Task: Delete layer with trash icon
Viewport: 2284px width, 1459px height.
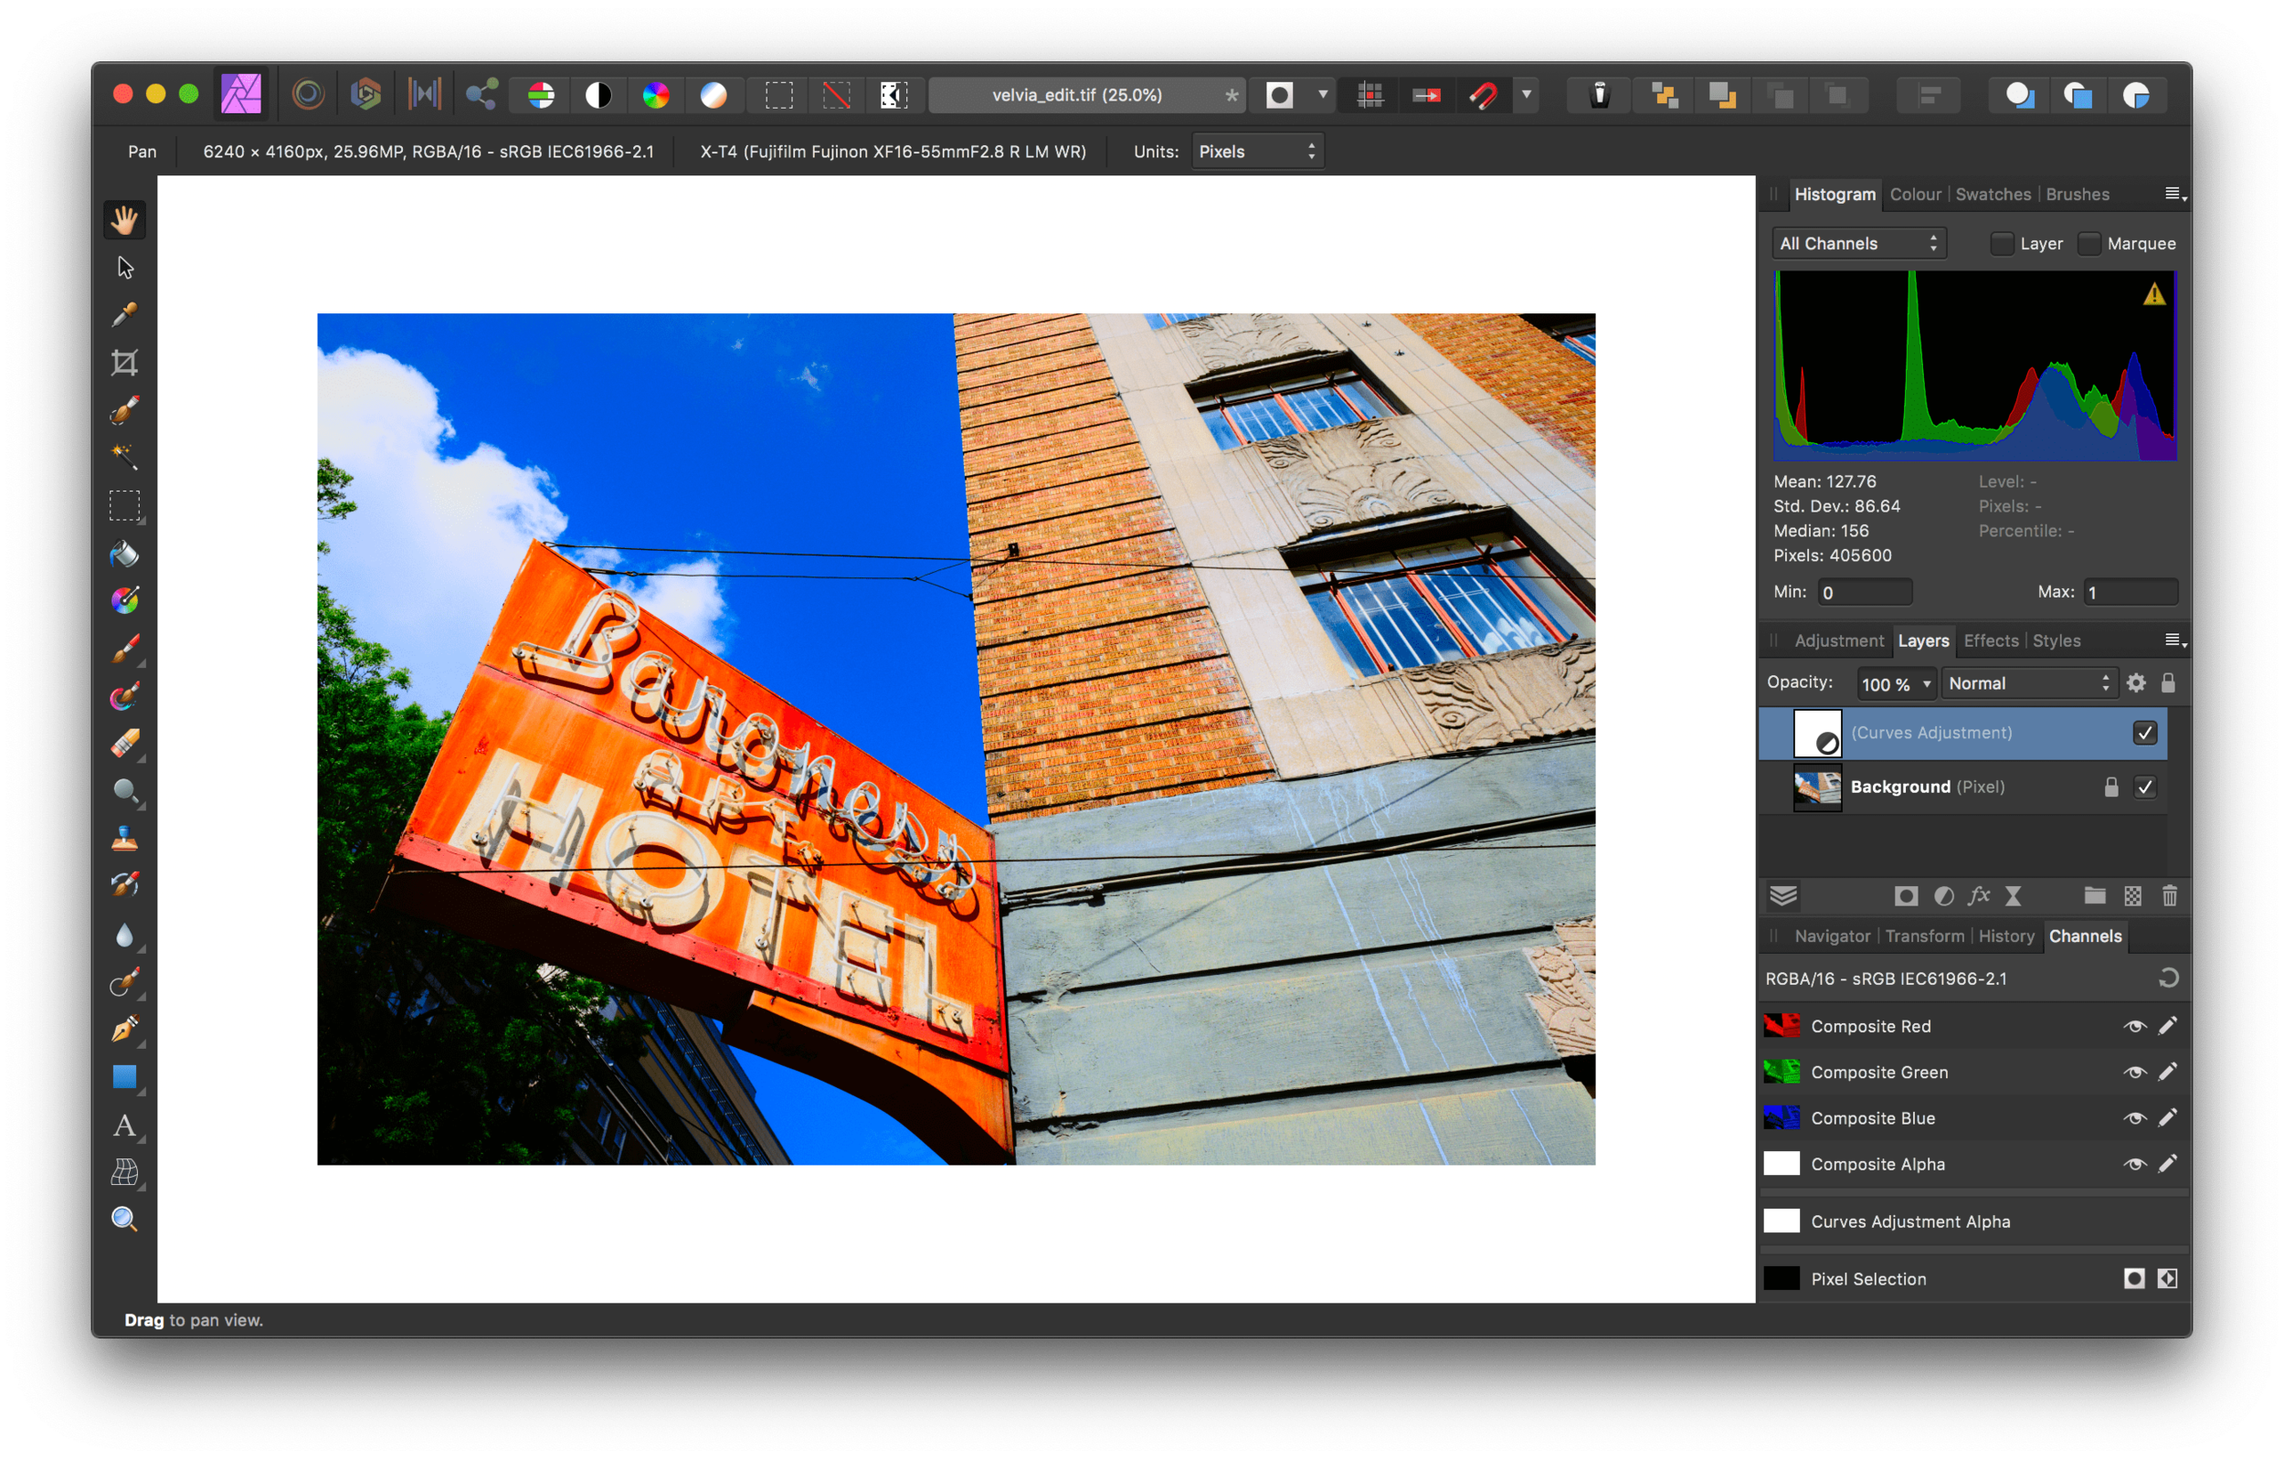Action: [2169, 896]
